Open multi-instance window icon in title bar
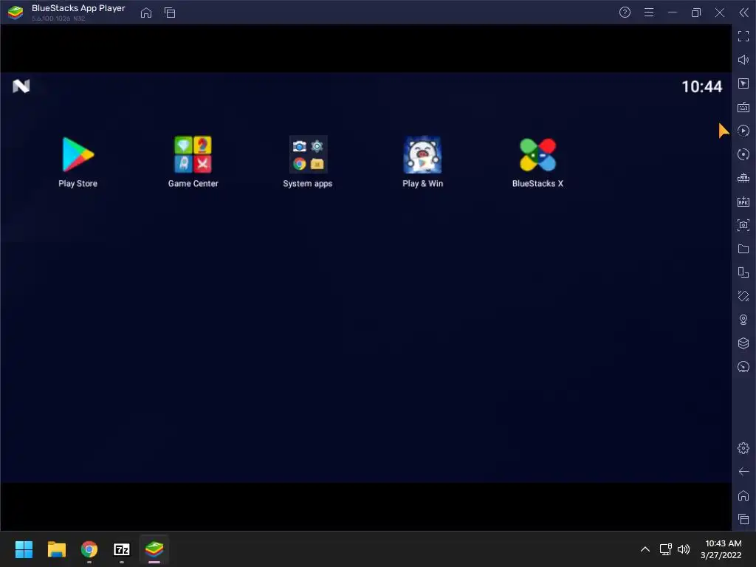The width and height of the screenshot is (756, 567). coord(170,13)
